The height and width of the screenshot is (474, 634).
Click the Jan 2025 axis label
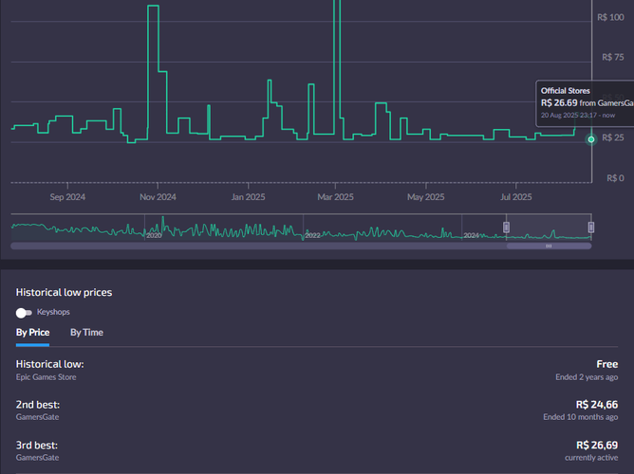pos(248,197)
